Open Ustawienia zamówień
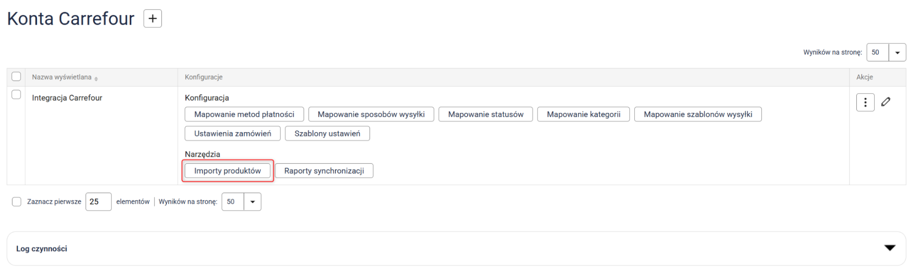 pos(232,134)
